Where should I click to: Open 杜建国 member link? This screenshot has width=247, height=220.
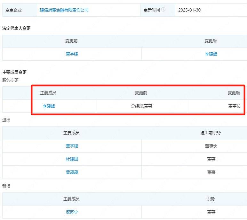[x=72, y=159]
